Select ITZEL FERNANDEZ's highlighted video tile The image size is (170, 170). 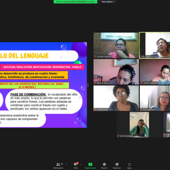155,45
